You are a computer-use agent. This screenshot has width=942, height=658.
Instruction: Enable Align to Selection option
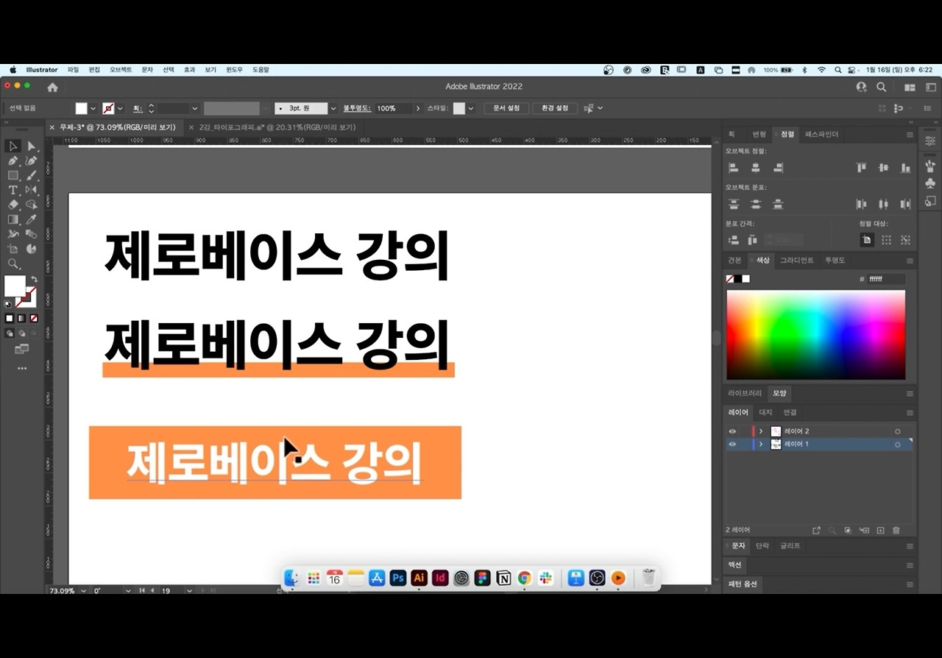click(886, 240)
